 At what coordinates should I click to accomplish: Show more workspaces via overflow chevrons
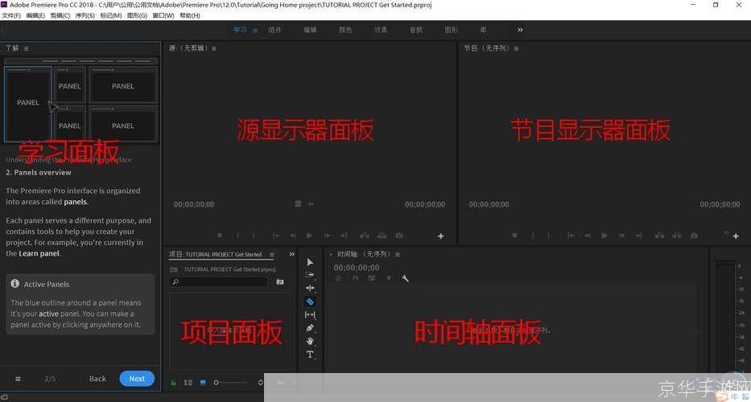(520, 30)
